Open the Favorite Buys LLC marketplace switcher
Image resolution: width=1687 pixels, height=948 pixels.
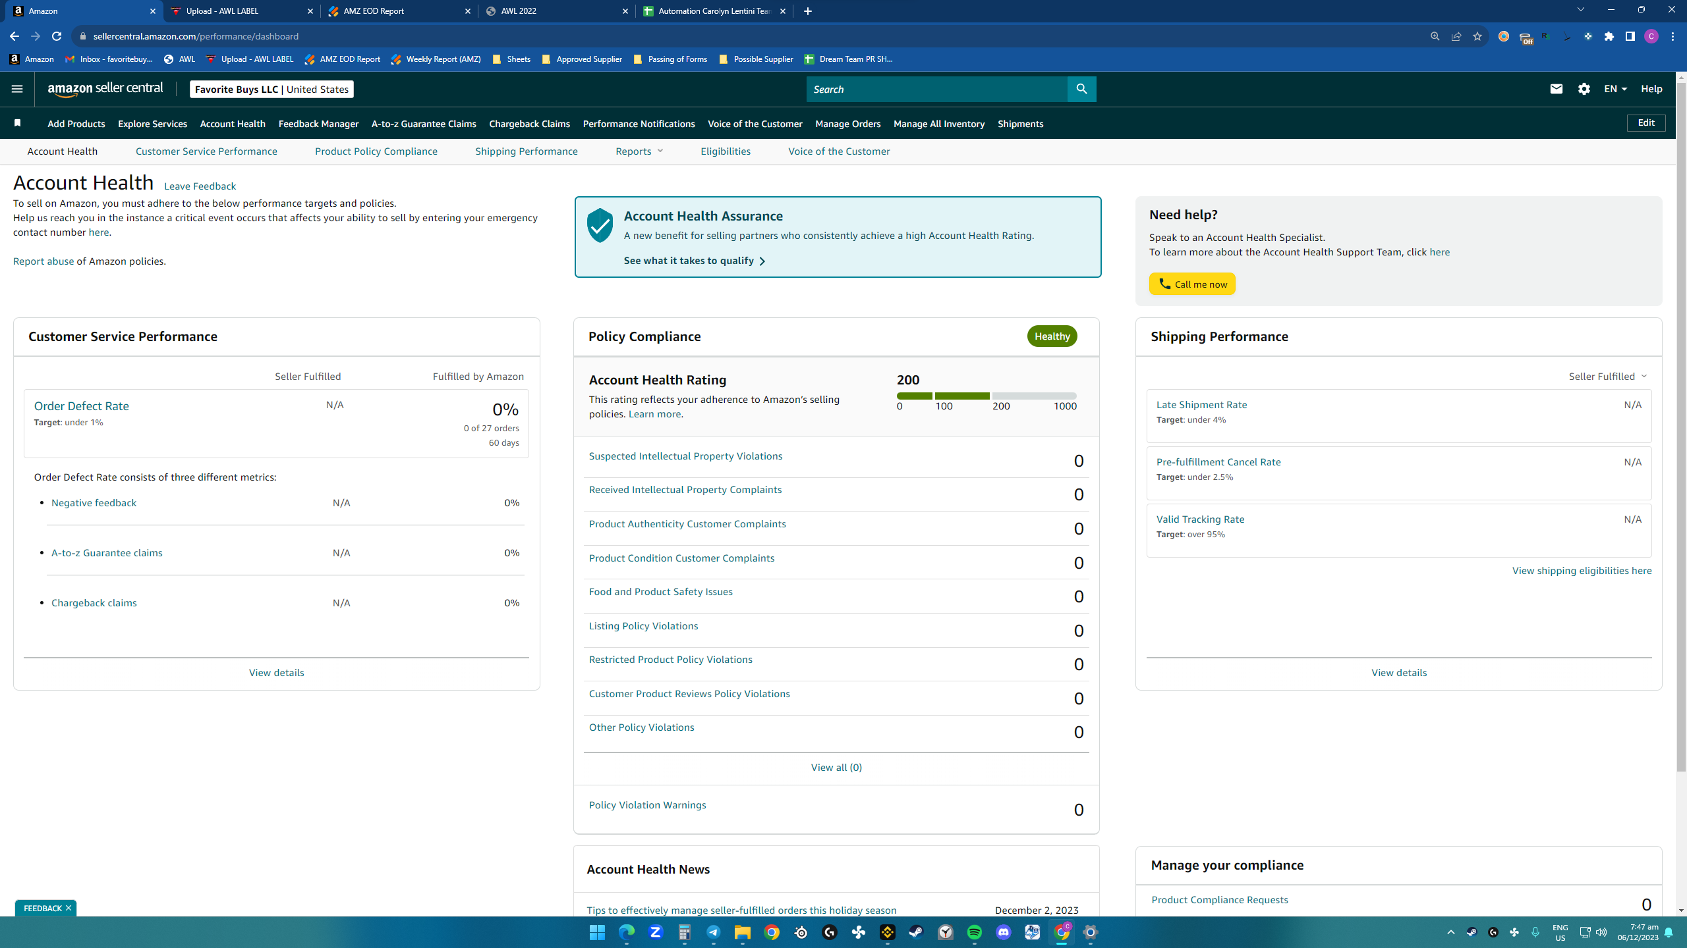(x=272, y=89)
